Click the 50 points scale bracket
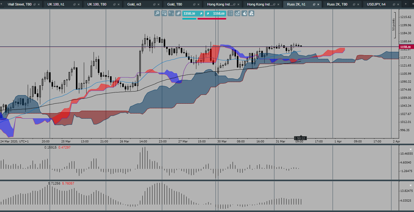Screen dimensions: 414x212 tap(394, 25)
